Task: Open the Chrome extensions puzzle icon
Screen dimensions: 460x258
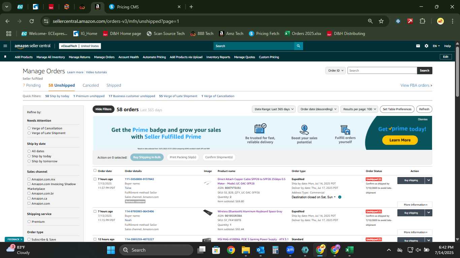Action: pyautogui.click(x=422, y=21)
